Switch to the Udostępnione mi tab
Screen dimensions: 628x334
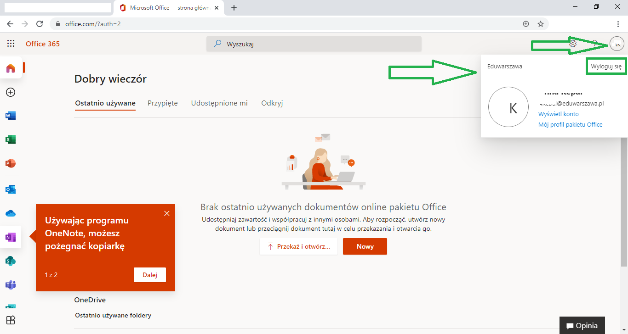(219, 103)
